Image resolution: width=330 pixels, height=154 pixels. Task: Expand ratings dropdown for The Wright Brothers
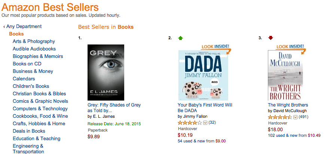(x=295, y=117)
